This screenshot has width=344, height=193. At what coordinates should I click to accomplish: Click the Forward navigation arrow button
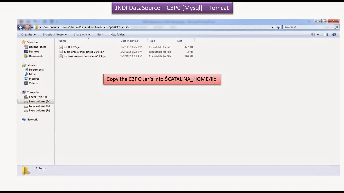[x=27, y=27]
